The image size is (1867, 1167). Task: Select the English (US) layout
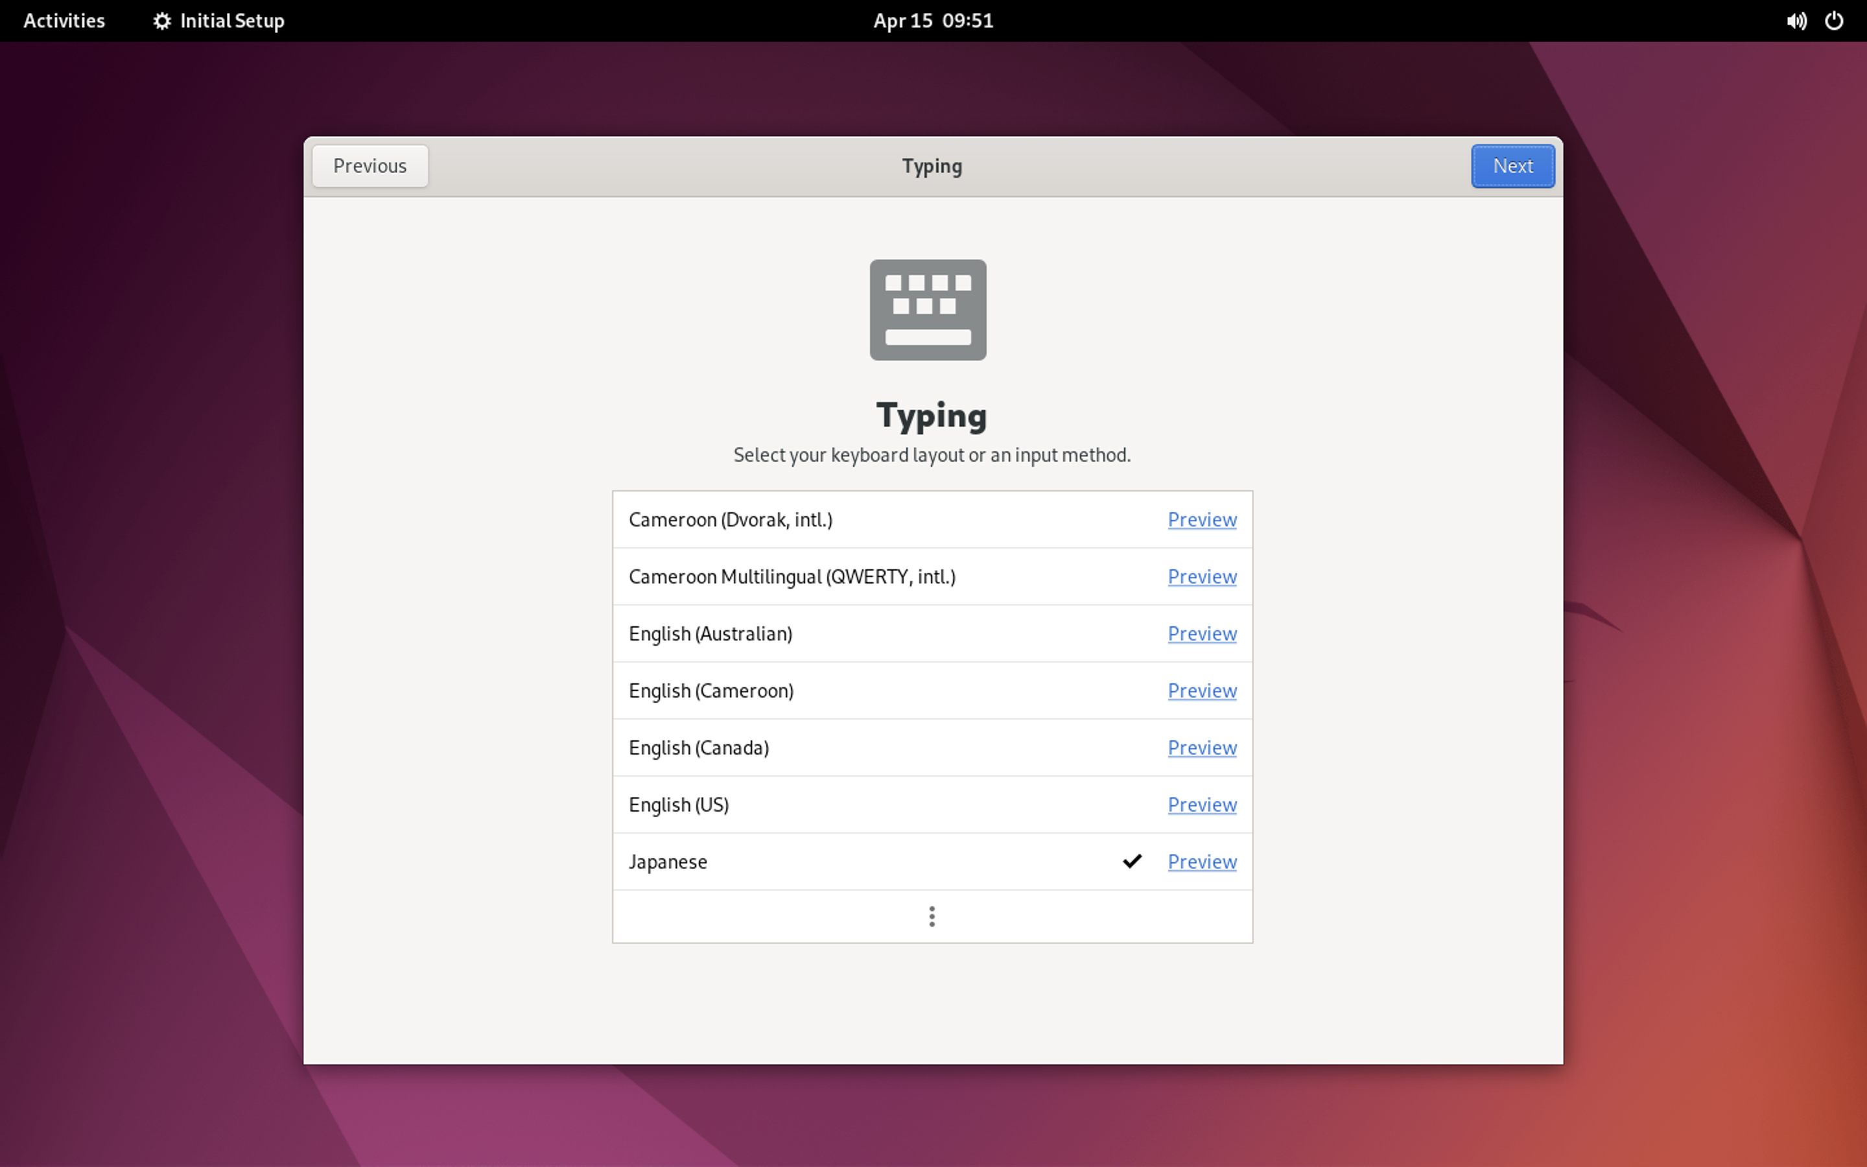(679, 805)
